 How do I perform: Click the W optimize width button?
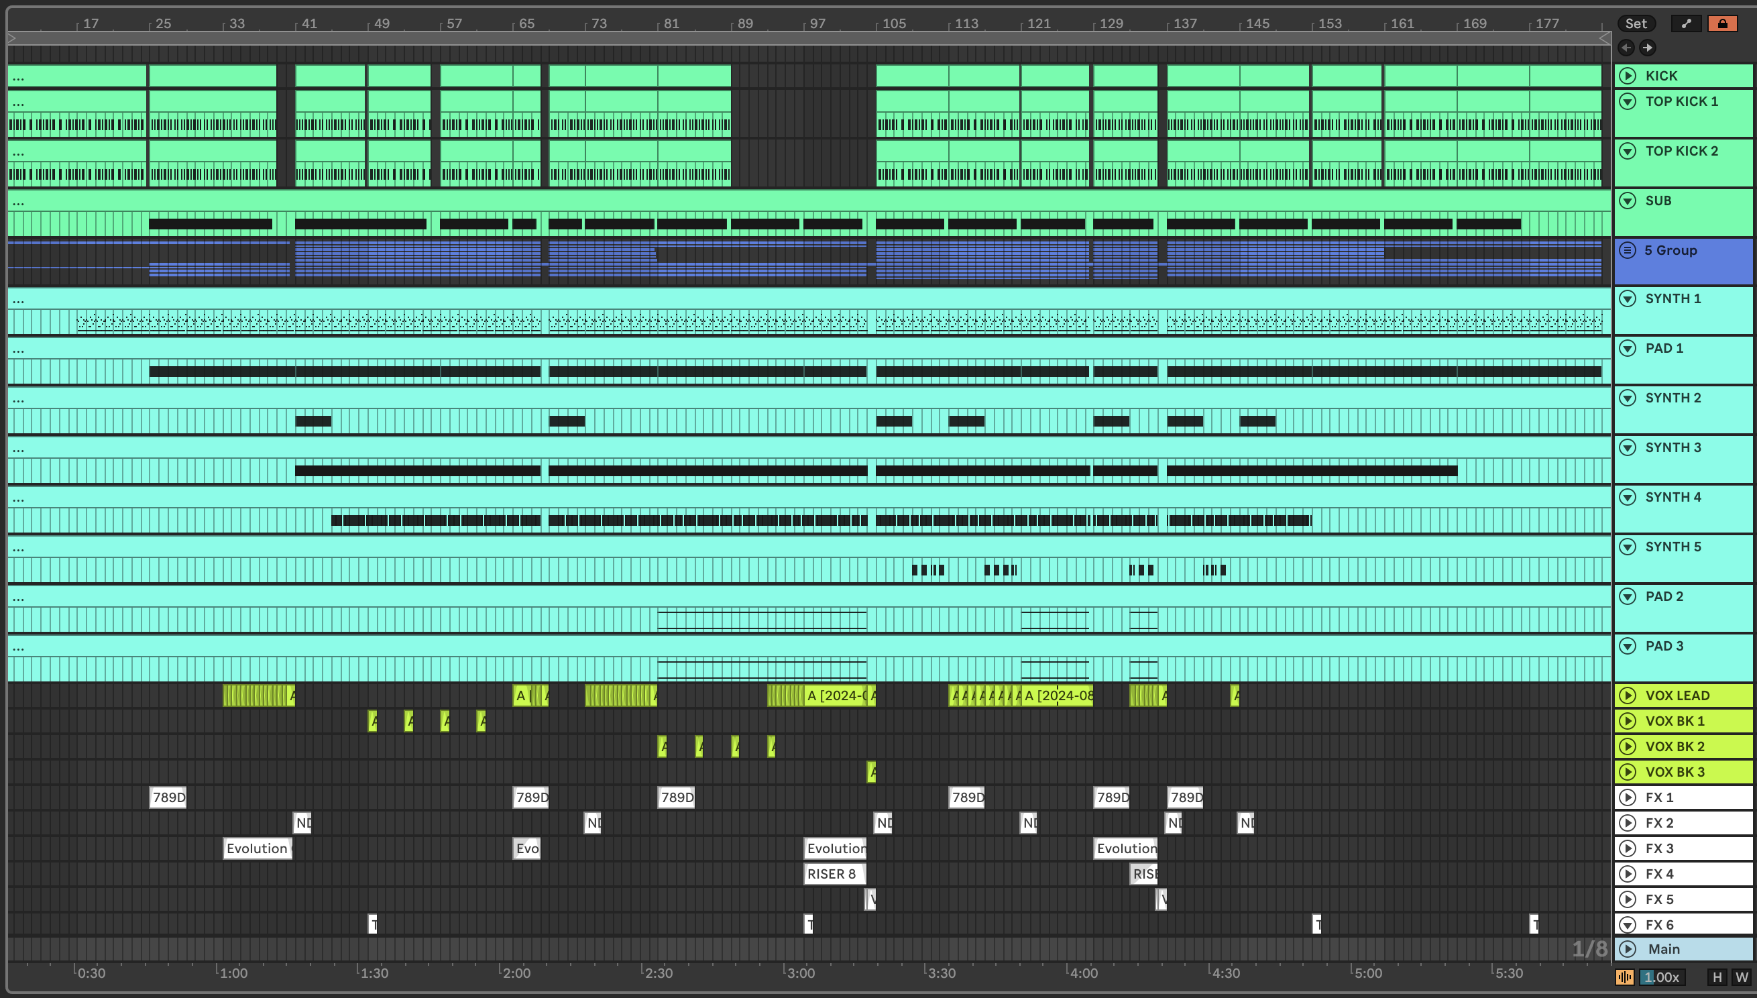tap(1741, 977)
